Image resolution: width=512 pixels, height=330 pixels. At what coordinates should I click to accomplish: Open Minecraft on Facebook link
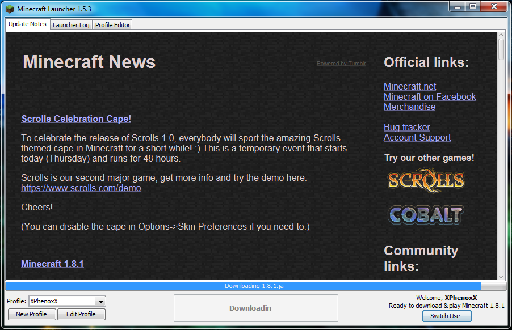point(430,97)
